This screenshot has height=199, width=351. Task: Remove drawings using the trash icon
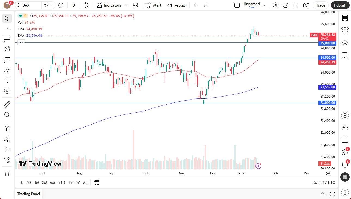coord(7,173)
